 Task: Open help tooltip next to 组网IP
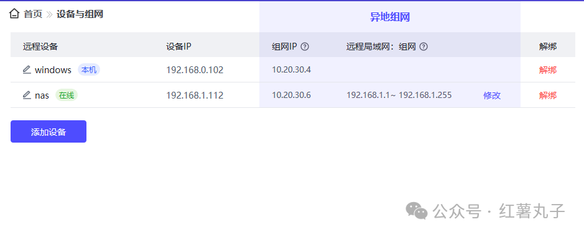[x=305, y=47]
